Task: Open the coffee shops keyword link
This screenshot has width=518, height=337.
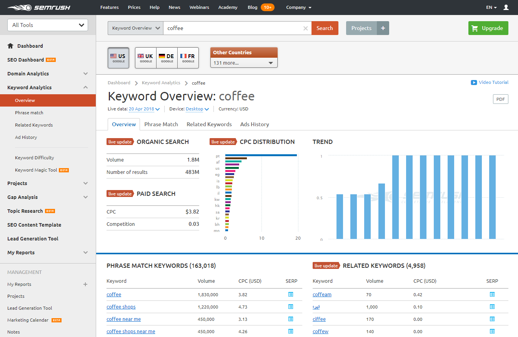Action: (121, 307)
